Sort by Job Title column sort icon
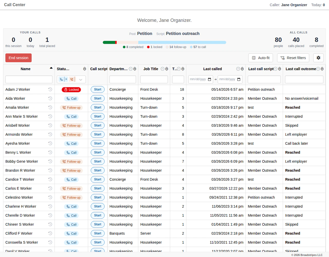Viewport: 329px width, 257px height. click(x=167, y=69)
